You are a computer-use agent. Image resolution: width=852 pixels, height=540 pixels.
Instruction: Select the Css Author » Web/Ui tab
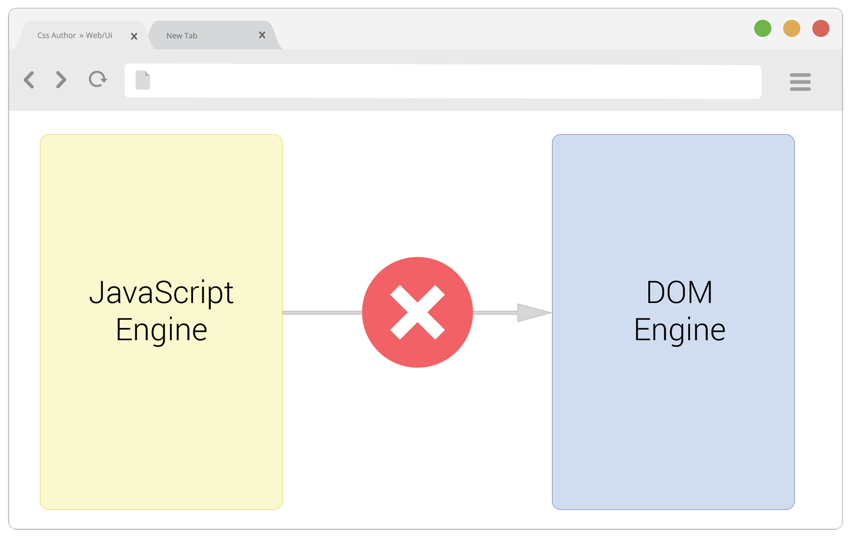[x=75, y=35]
